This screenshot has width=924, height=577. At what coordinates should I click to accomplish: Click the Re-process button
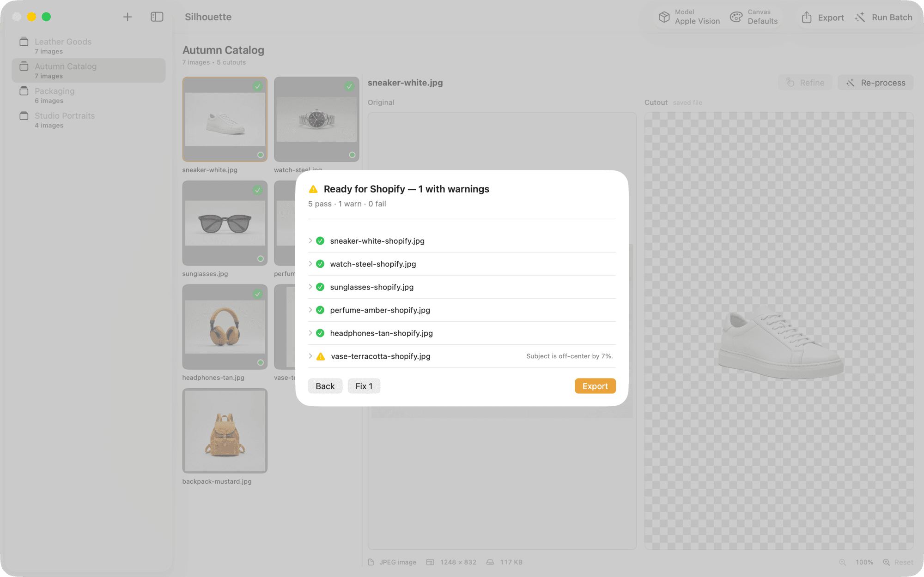coord(875,83)
